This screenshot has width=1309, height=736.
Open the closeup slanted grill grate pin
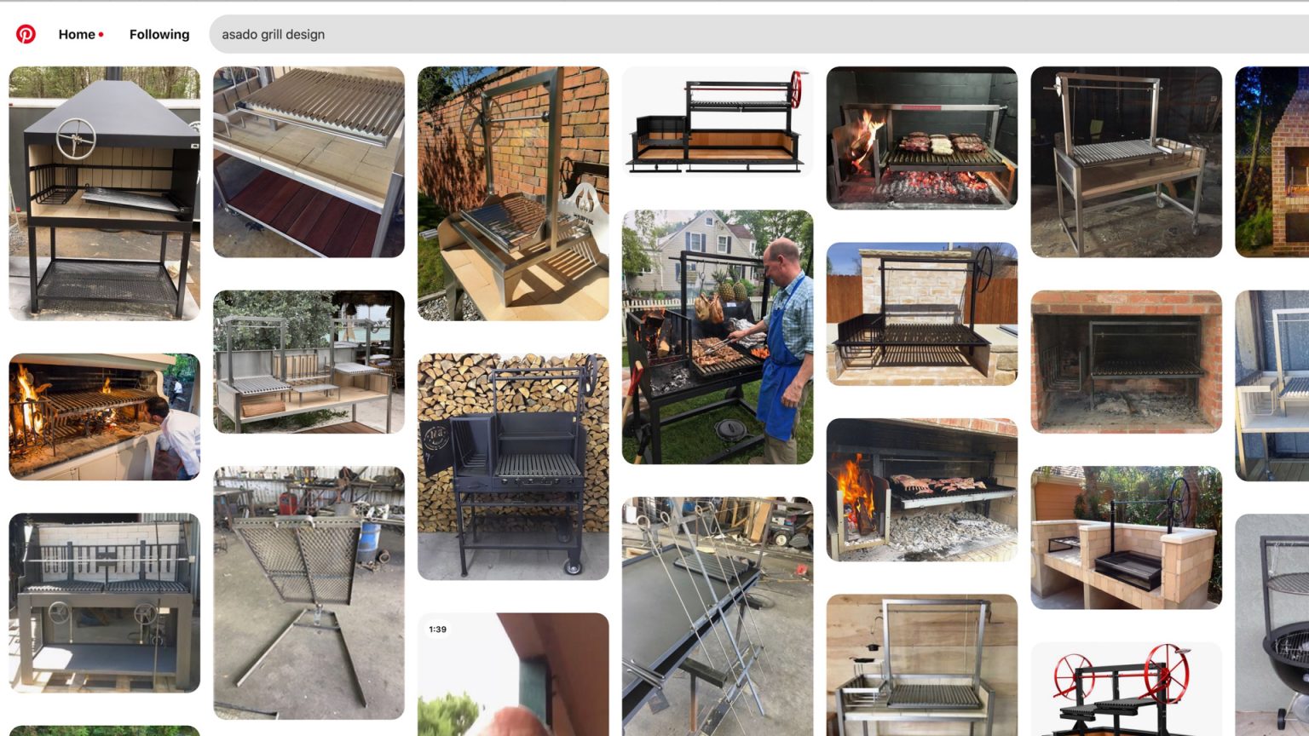309,162
